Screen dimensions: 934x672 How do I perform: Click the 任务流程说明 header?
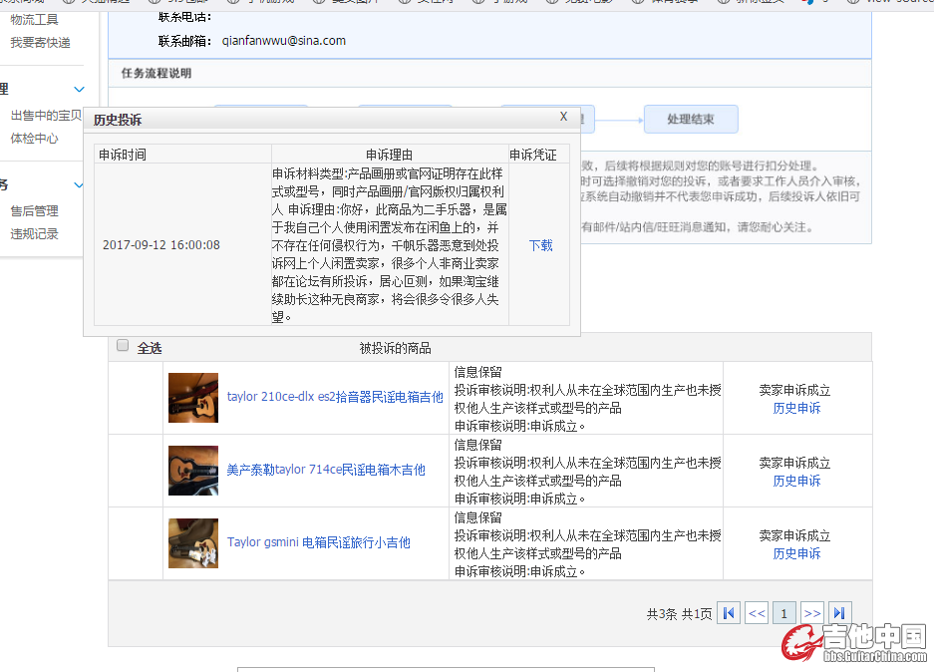click(156, 73)
